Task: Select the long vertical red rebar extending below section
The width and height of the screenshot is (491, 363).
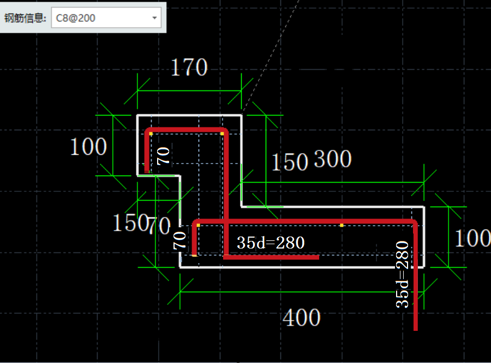Action: [x=416, y=275]
